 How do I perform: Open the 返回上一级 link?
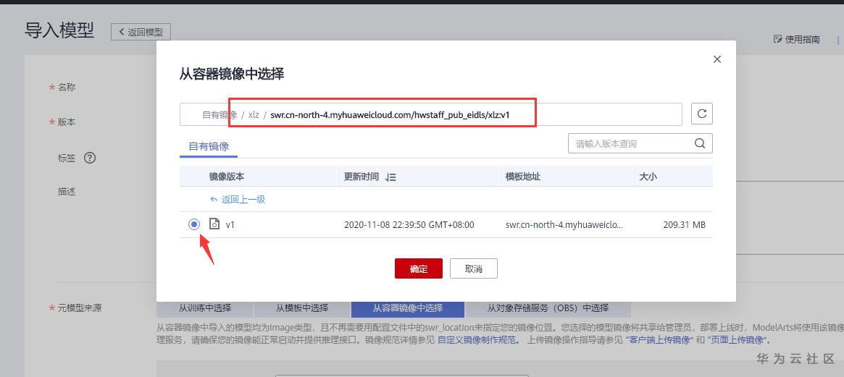tap(243, 200)
